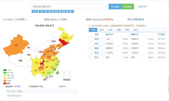Switch to the 多线 tab in results table
Image resolution: width=169 pixels, height=101 pixels.
tap(110, 30)
